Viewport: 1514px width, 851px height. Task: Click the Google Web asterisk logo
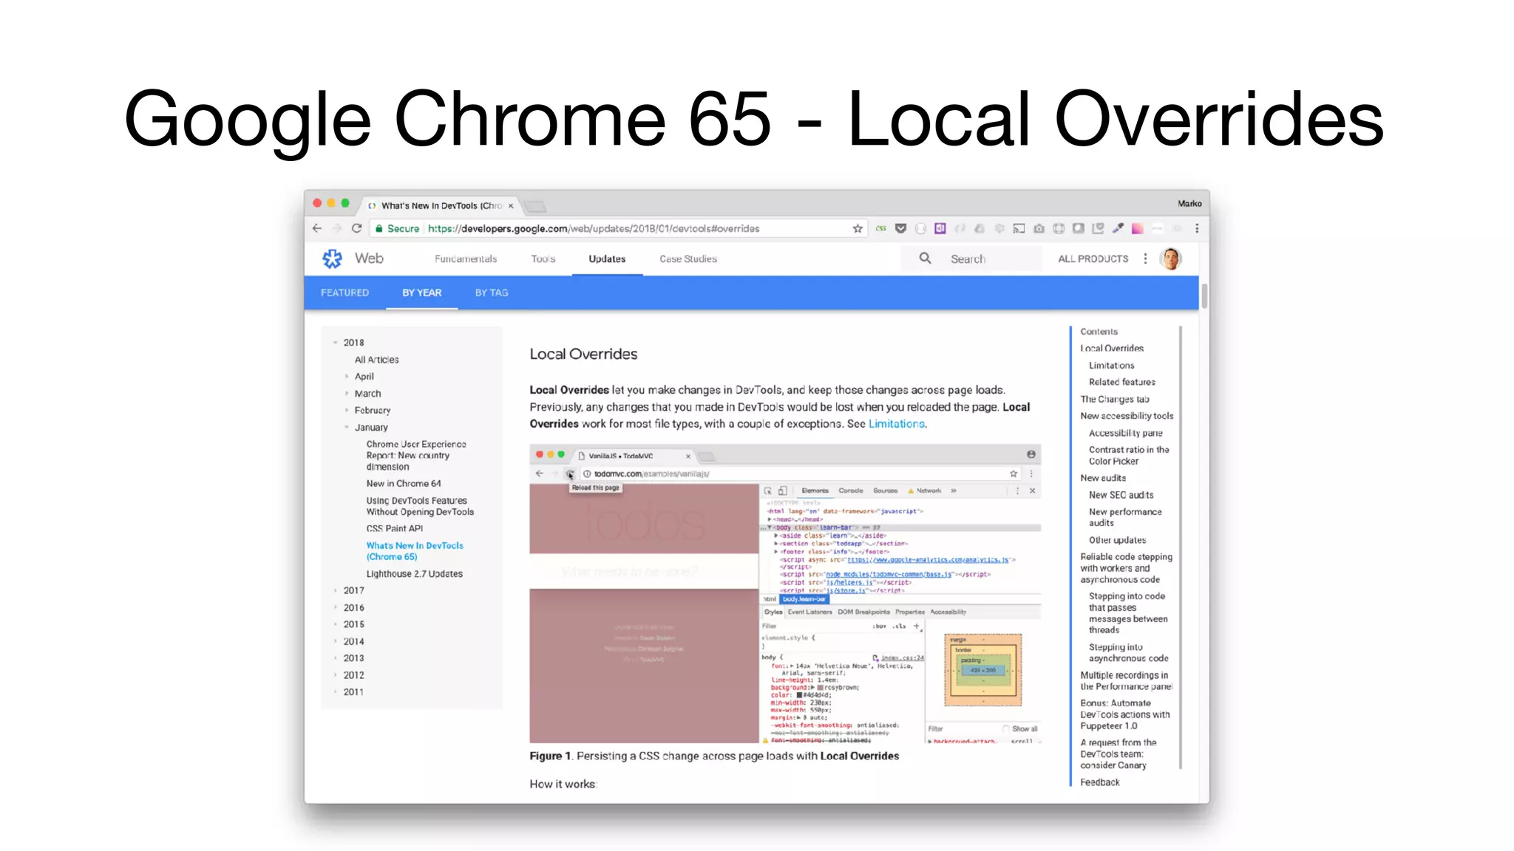pyautogui.click(x=332, y=259)
